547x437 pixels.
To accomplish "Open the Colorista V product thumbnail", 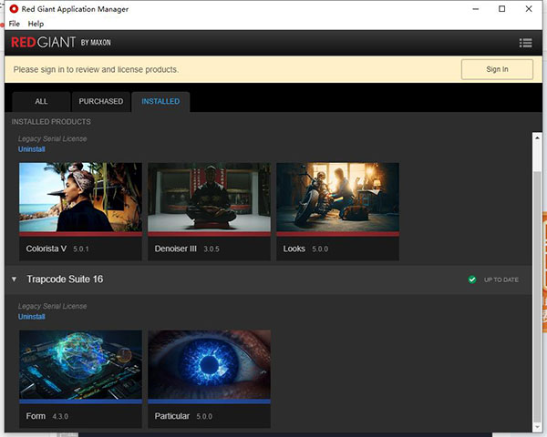I will [80, 198].
